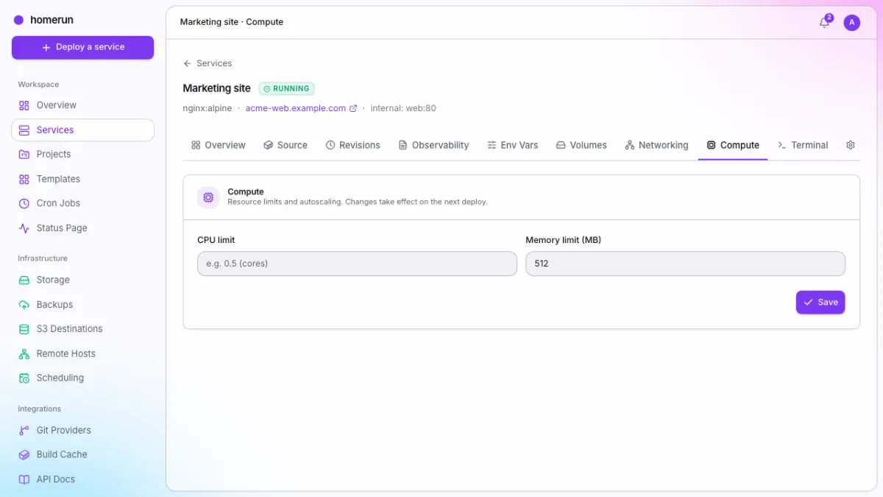Click the Scheduling calendar icon
The width and height of the screenshot is (883, 497).
tap(24, 378)
